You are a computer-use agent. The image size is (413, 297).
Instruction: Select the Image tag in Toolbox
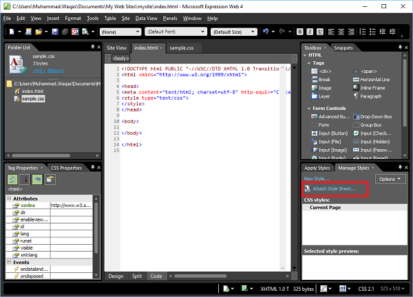[x=324, y=87]
